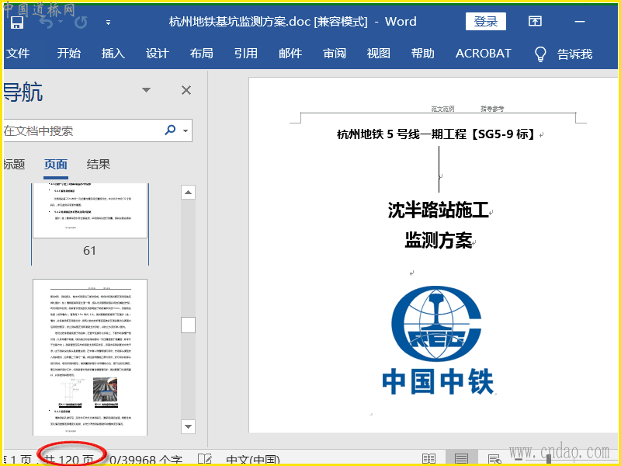Viewport: 621px width, 466px height.
Task: Click the word count 0/39968 个字
Action: [146, 460]
